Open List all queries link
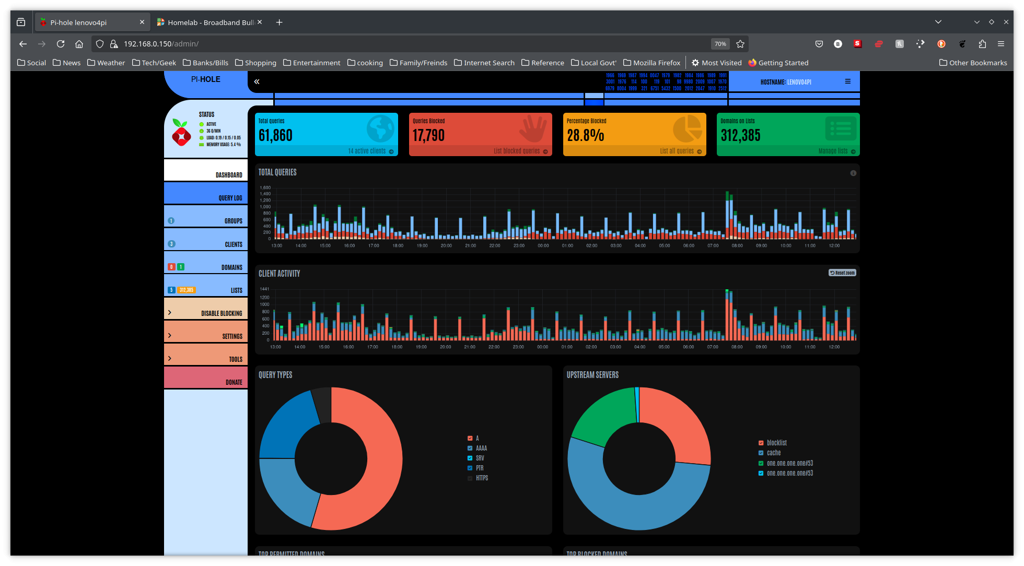Screen dimensions: 1024x566 click(681, 151)
